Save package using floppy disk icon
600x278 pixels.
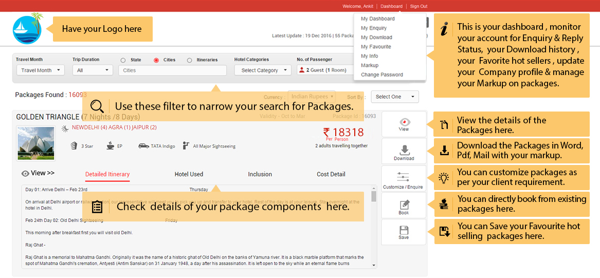404,231
